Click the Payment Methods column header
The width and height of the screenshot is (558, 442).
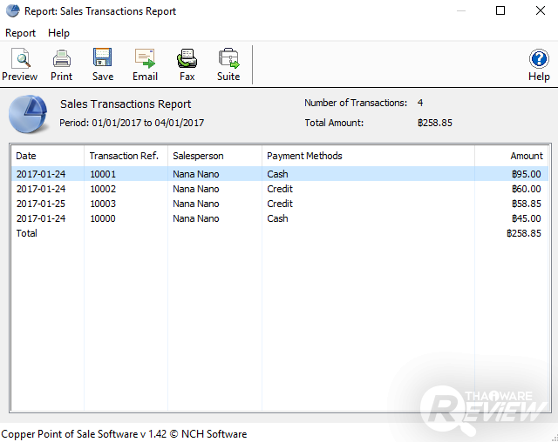(x=368, y=156)
